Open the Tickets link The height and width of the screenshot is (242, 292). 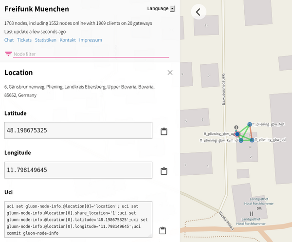[x=24, y=40]
